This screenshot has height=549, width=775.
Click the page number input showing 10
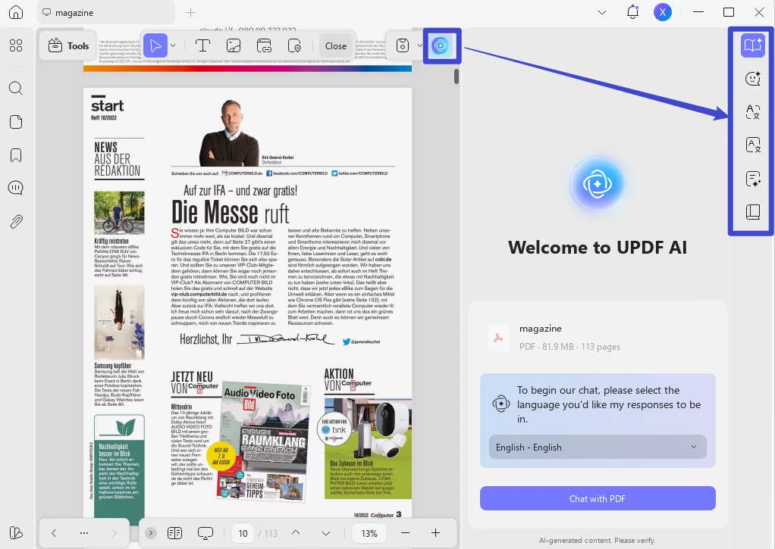[x=243, y=533]
